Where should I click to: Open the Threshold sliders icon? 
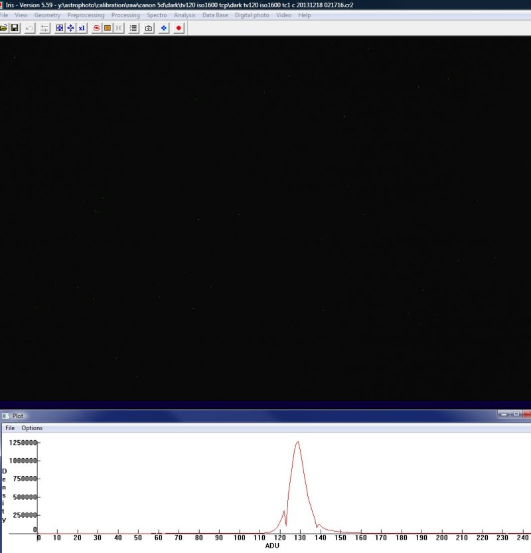pyautogui.click(x=44, y=28)
